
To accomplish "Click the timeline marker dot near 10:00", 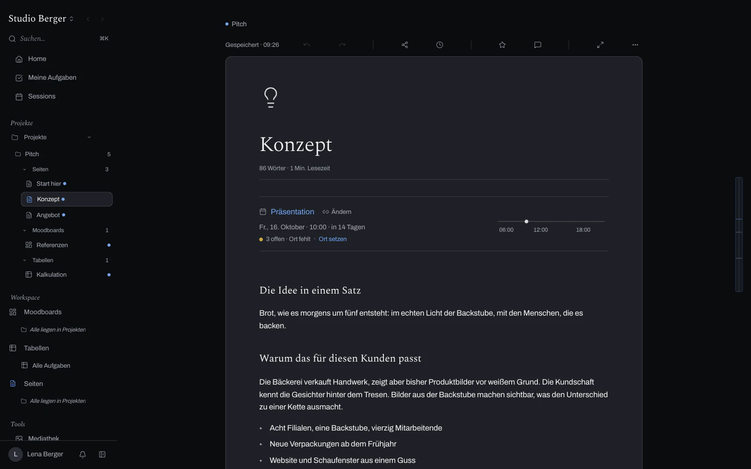I will click(x=527, y=221).
